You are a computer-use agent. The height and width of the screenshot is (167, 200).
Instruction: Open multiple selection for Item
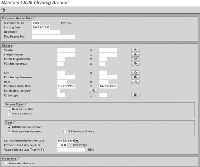point(135,82)
